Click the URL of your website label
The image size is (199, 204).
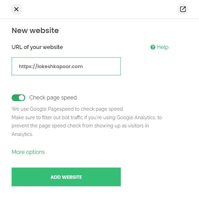(37, 47)
